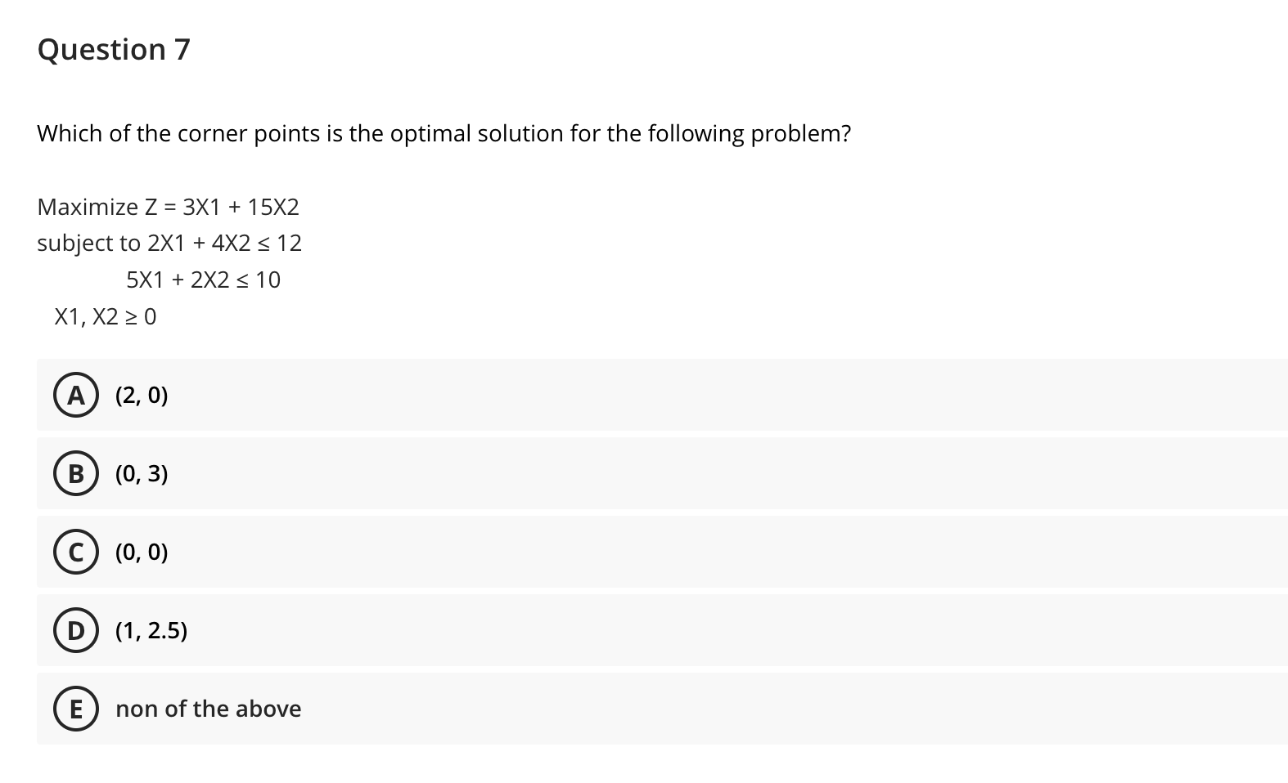This screenshot has width=1288, height=783.
Task: Select the circular E option marker
Action: pos(74,709)
